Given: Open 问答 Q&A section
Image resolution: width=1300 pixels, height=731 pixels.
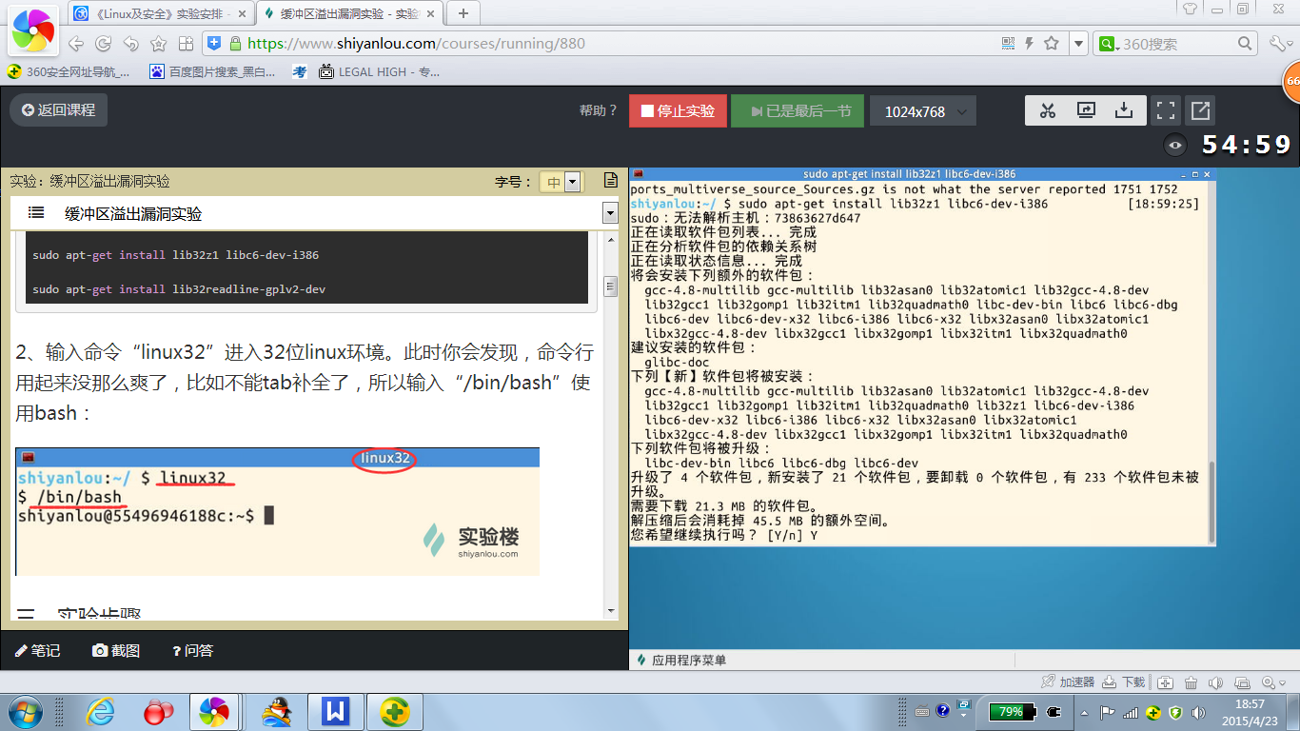Looking at the screenshot, I should 192,651.
